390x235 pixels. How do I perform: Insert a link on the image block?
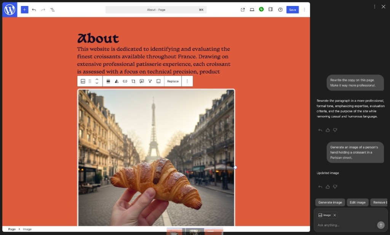click(x=125, y=81)
